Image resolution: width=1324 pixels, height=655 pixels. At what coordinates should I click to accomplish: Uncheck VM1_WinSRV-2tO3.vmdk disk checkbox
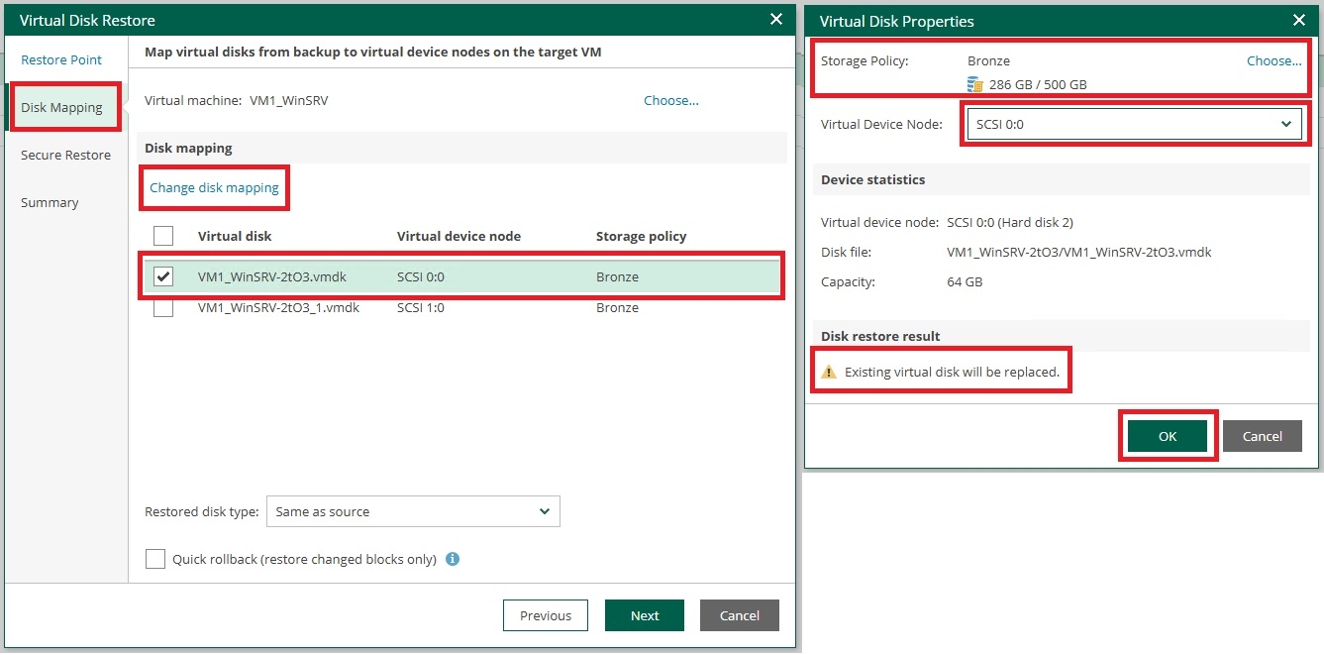point(163,276)
